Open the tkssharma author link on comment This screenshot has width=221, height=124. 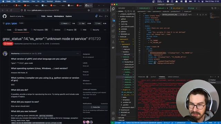coord(15,54)
